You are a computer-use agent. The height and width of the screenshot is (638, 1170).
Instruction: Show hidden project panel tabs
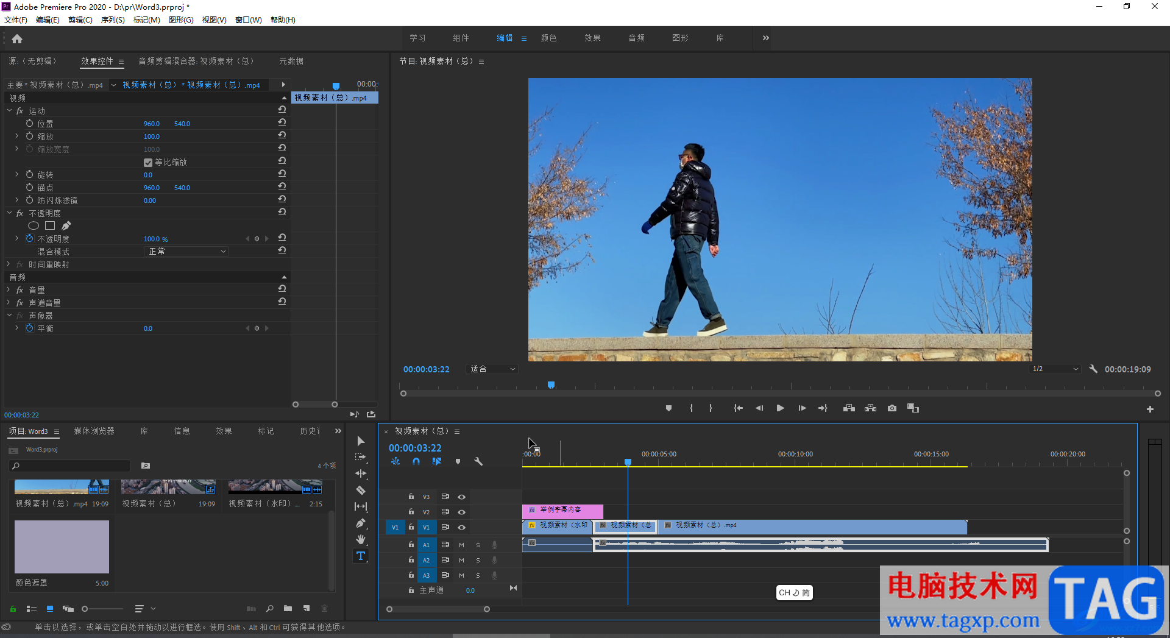(338, 431)
